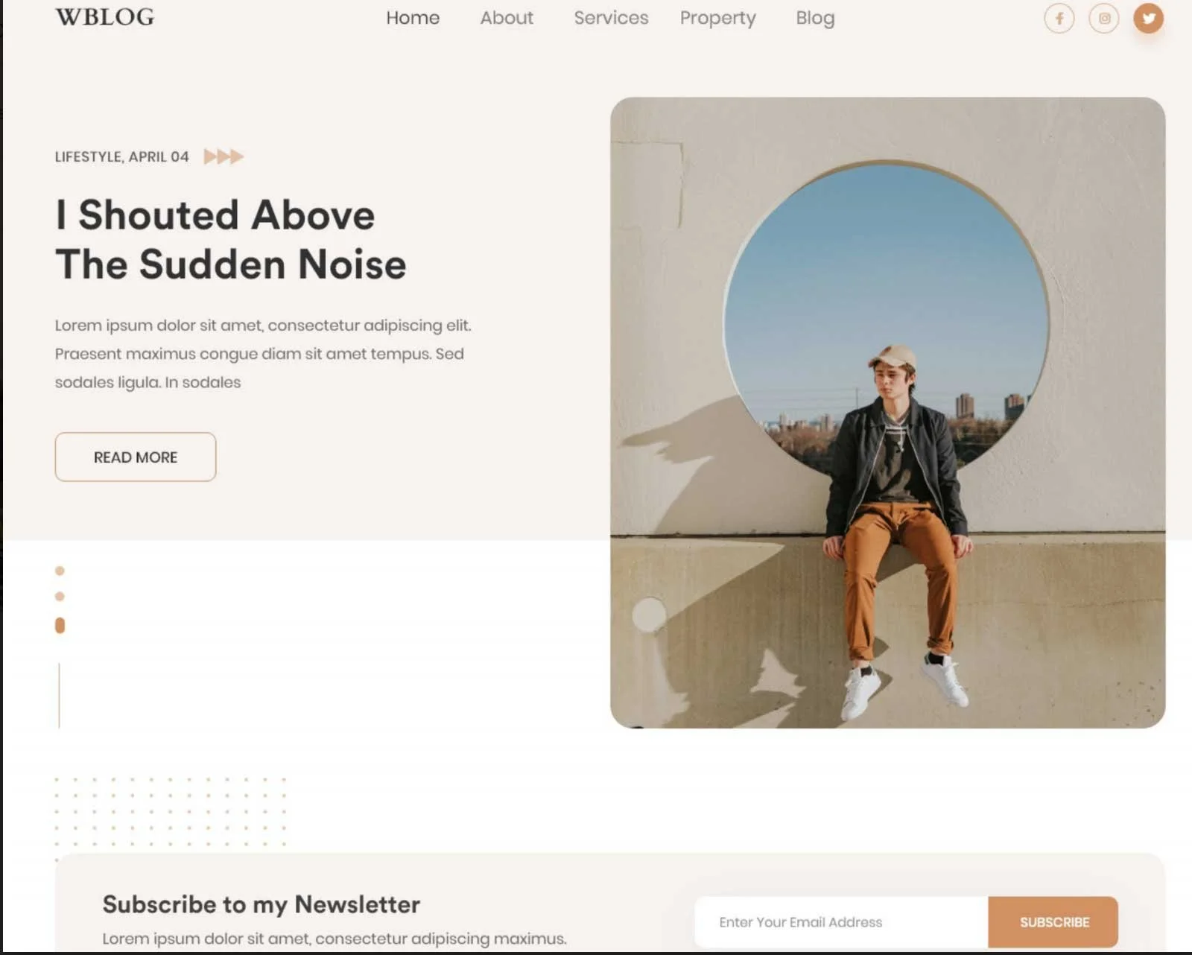Click the READ MORE button
Viewport: 1192px width, 955px height.
point(136,457)
